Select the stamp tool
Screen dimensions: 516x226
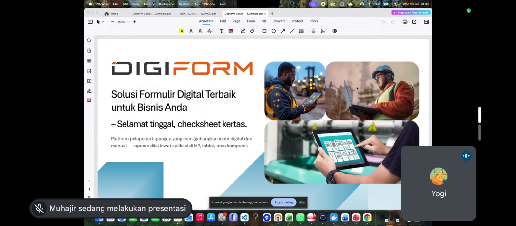coord(313,31)
